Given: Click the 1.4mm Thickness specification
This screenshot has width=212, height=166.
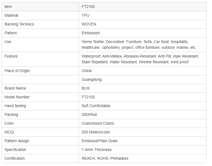Looking at the screenshot, I should tap(96, 150).
